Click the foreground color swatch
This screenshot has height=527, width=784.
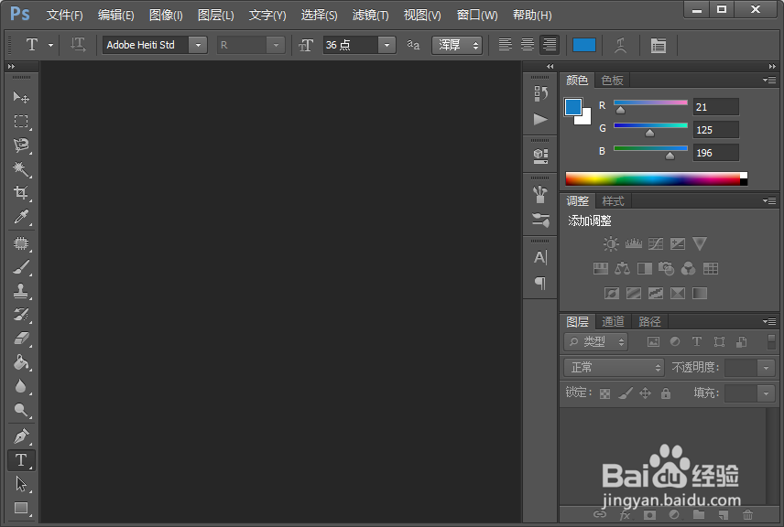573,107
